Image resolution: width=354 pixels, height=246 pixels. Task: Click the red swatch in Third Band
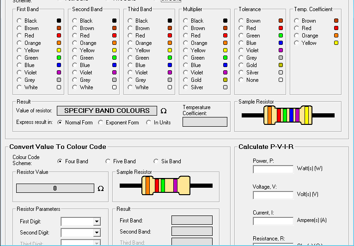pos(170,36)
